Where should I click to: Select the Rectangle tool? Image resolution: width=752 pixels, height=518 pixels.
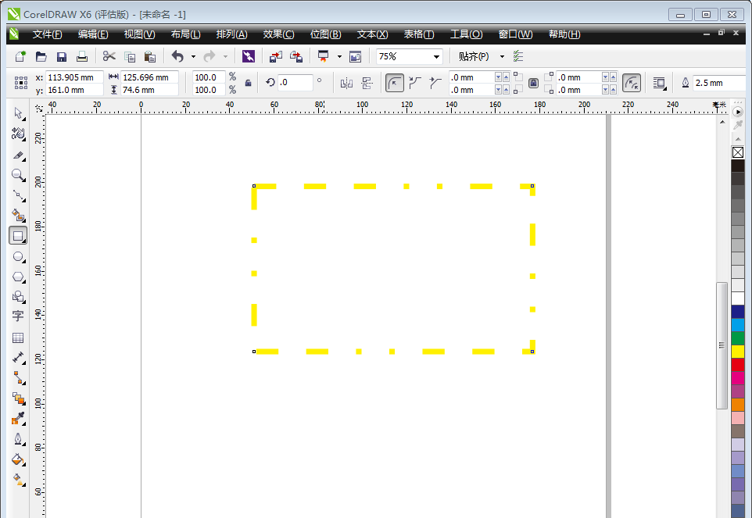[x=18, y=236]
